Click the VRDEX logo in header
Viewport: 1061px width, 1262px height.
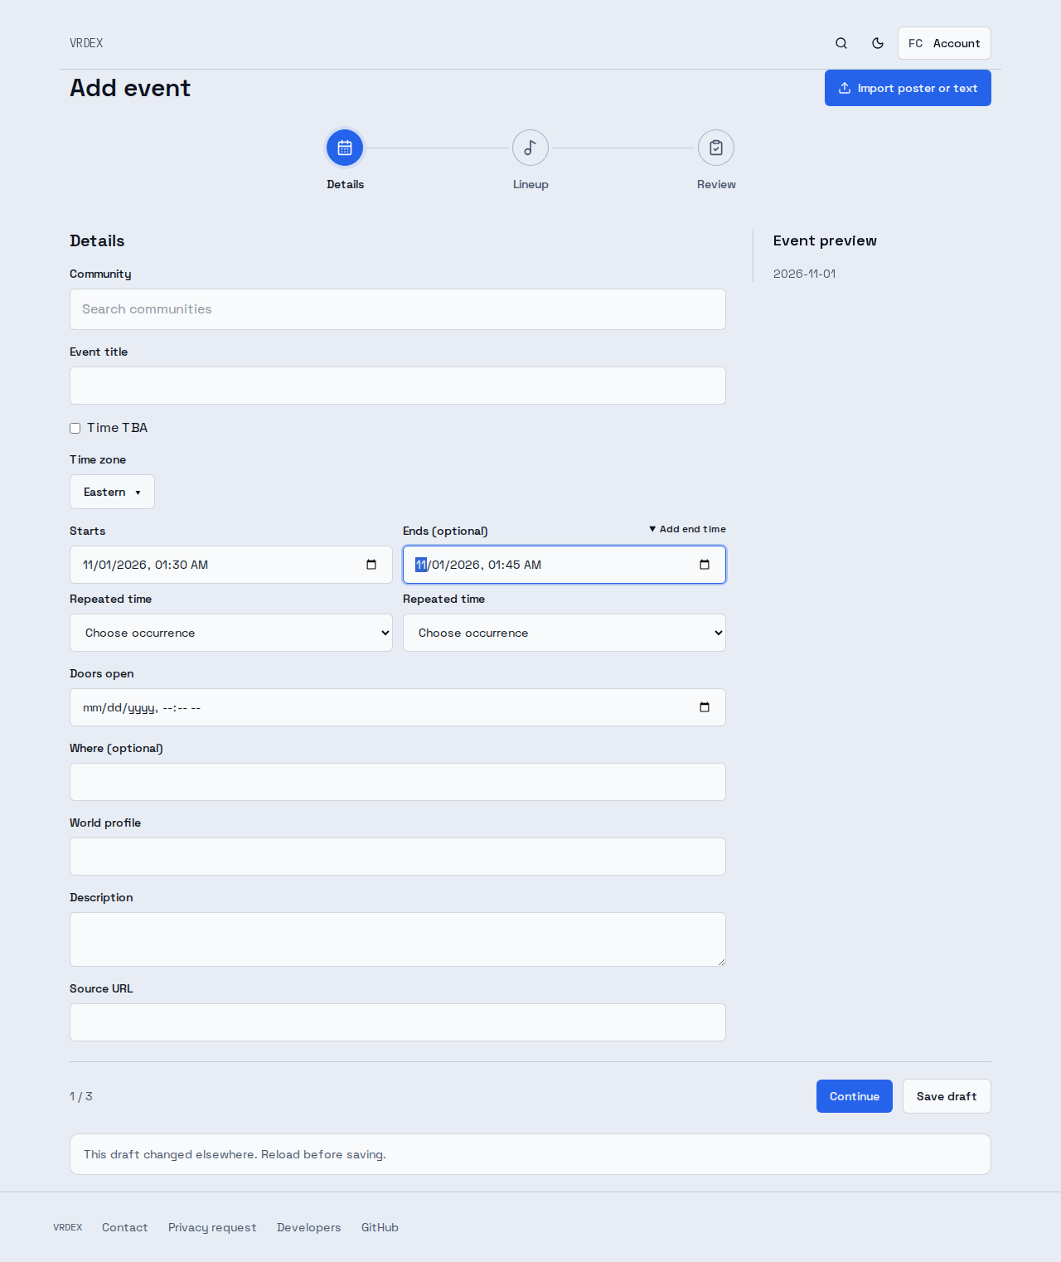pos(86,43)
